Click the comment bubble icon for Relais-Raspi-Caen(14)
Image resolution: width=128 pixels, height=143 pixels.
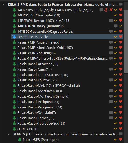click(111, 69)
